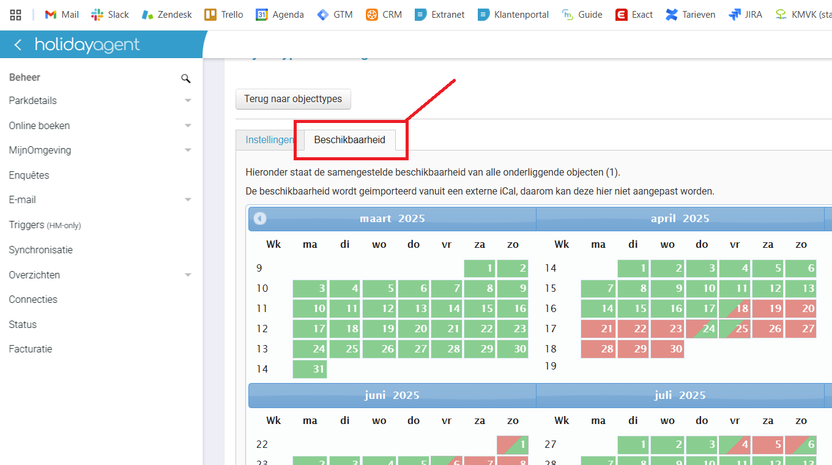Select the Beschikbaarheid tab

[x=350, y=140]
